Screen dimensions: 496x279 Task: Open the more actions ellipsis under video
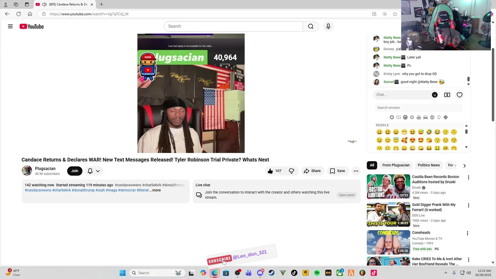click(356, 171)
